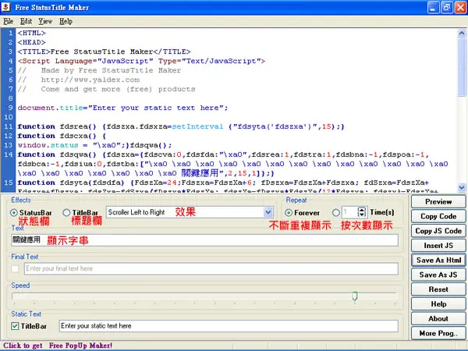This screenshot has height=351, width=468.
Task: Open the Edit menu
Action: coord(26,21)
